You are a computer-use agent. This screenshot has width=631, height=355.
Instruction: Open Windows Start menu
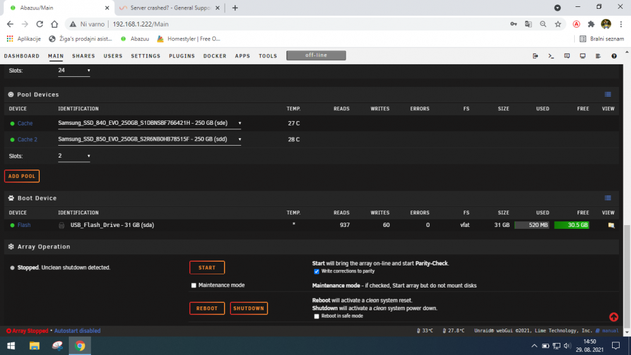coord(11,346)
